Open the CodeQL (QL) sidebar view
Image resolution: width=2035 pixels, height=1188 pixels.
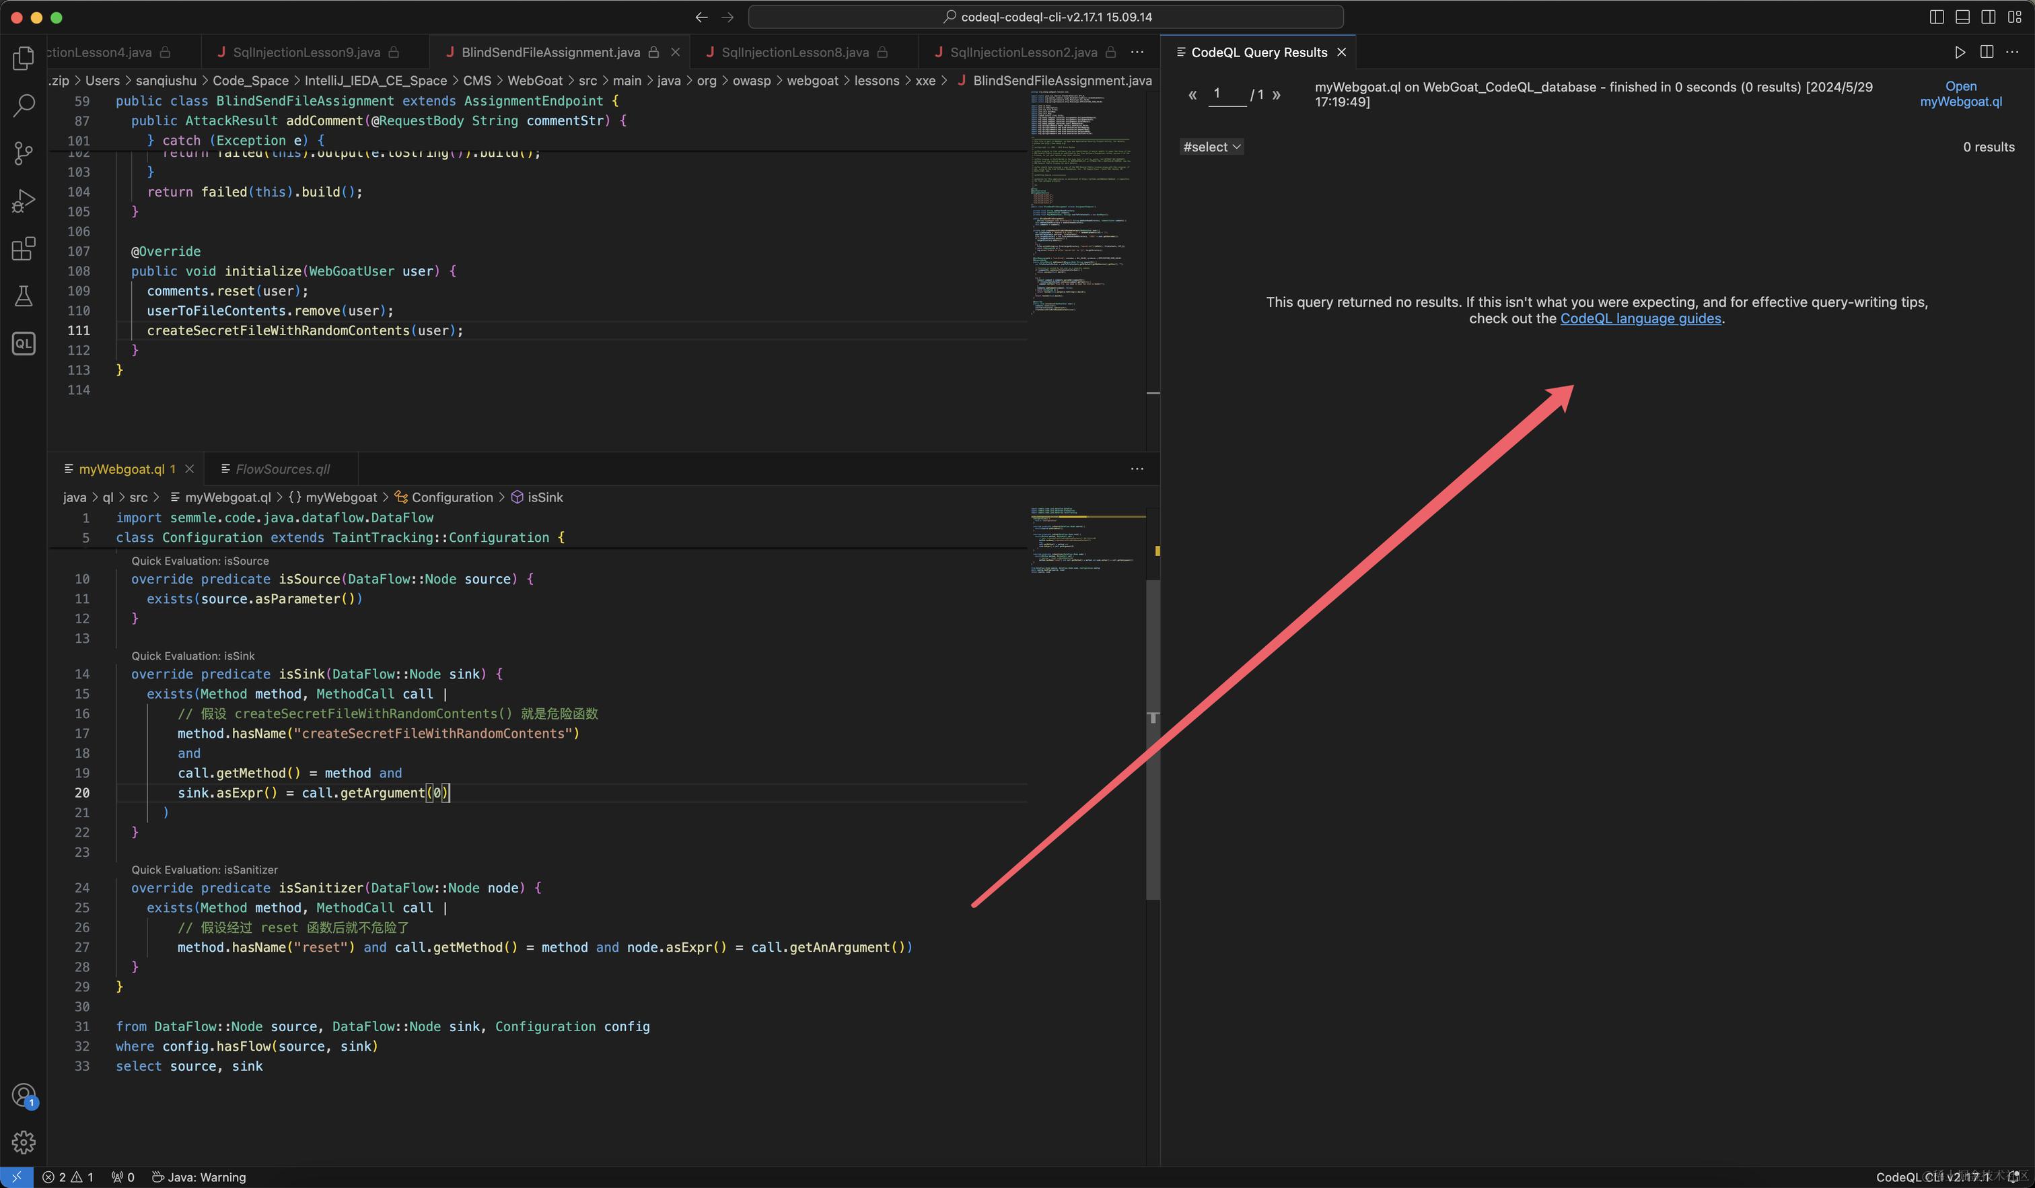tap(24, 343)
